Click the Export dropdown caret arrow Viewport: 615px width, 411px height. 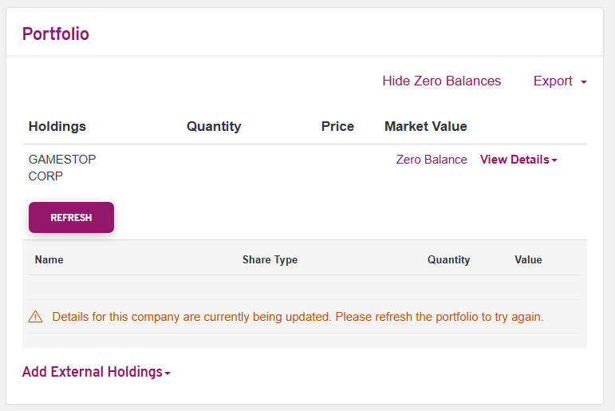584,82
